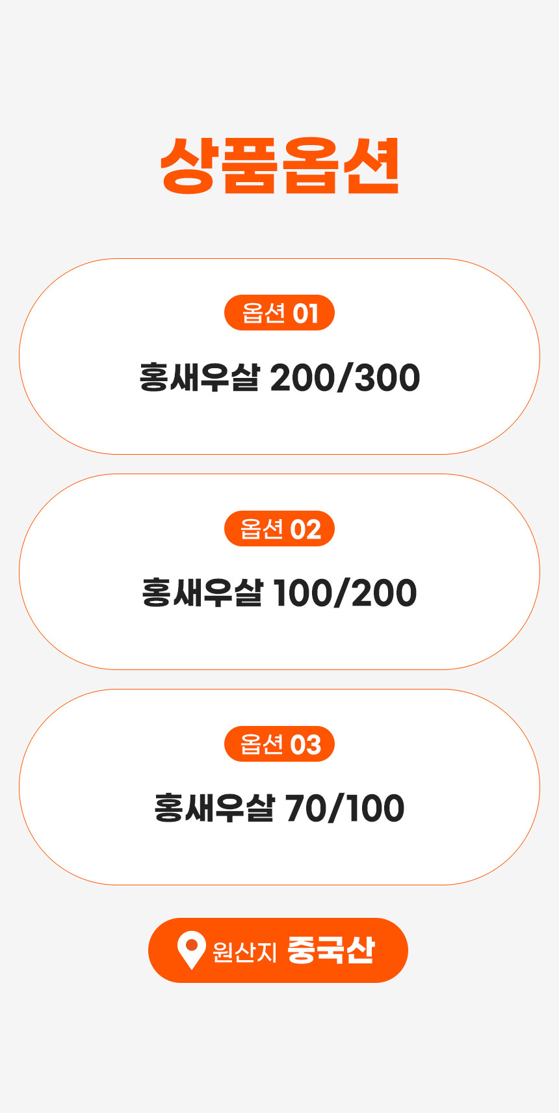Select 홍새우살 in the 옵션 03 card
The width and height of the screenshot is (559, 1113).
click(x=214, y=808)
